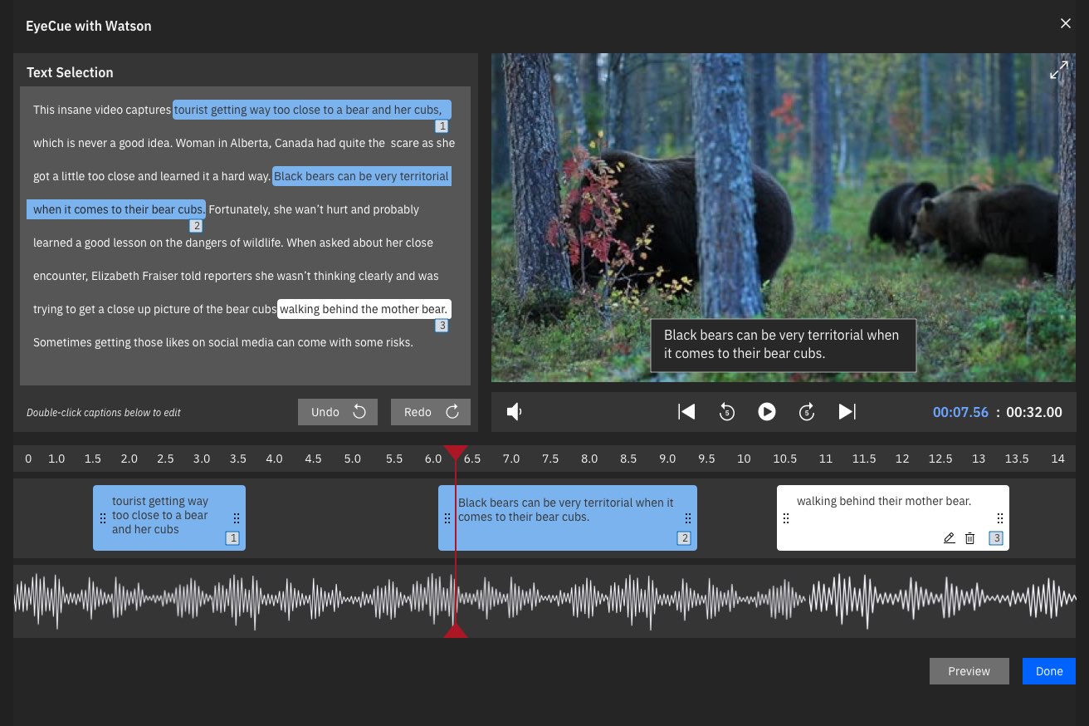Mute the video audio

tap(515, 412)
